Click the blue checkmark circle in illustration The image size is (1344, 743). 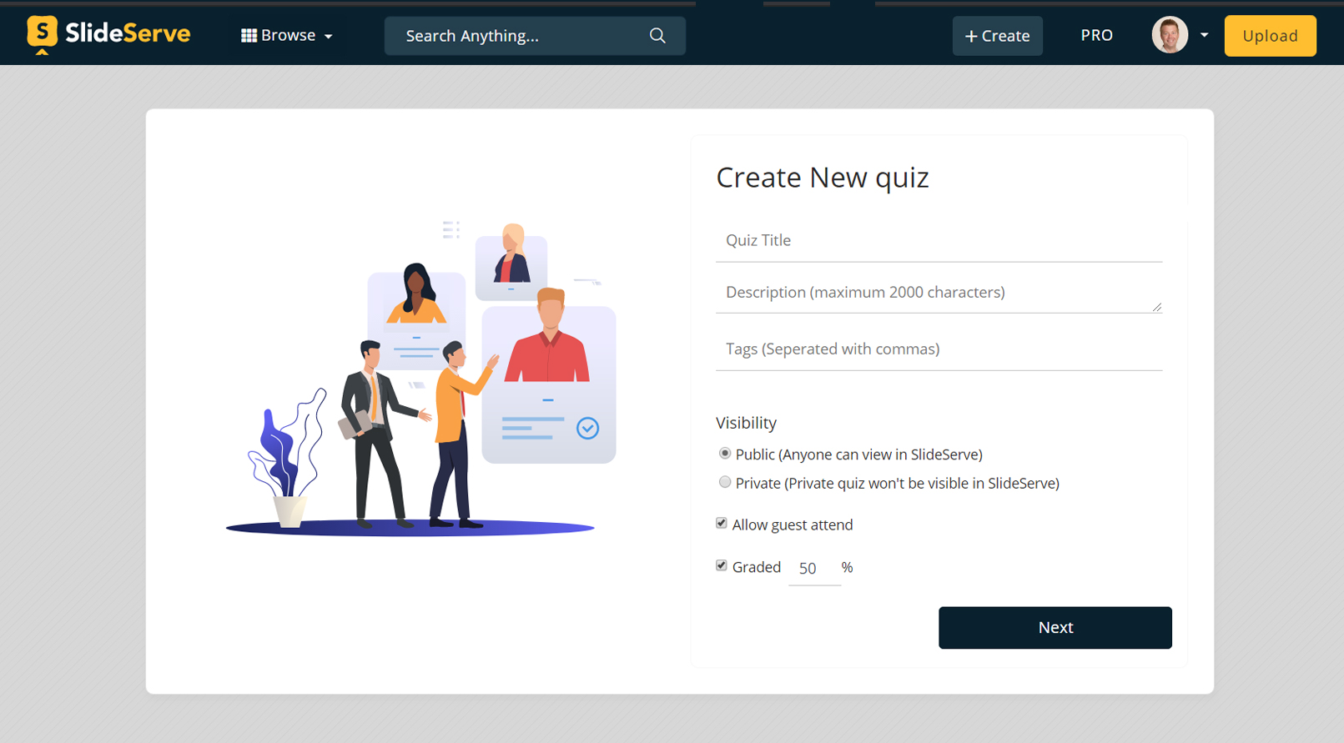587,429
